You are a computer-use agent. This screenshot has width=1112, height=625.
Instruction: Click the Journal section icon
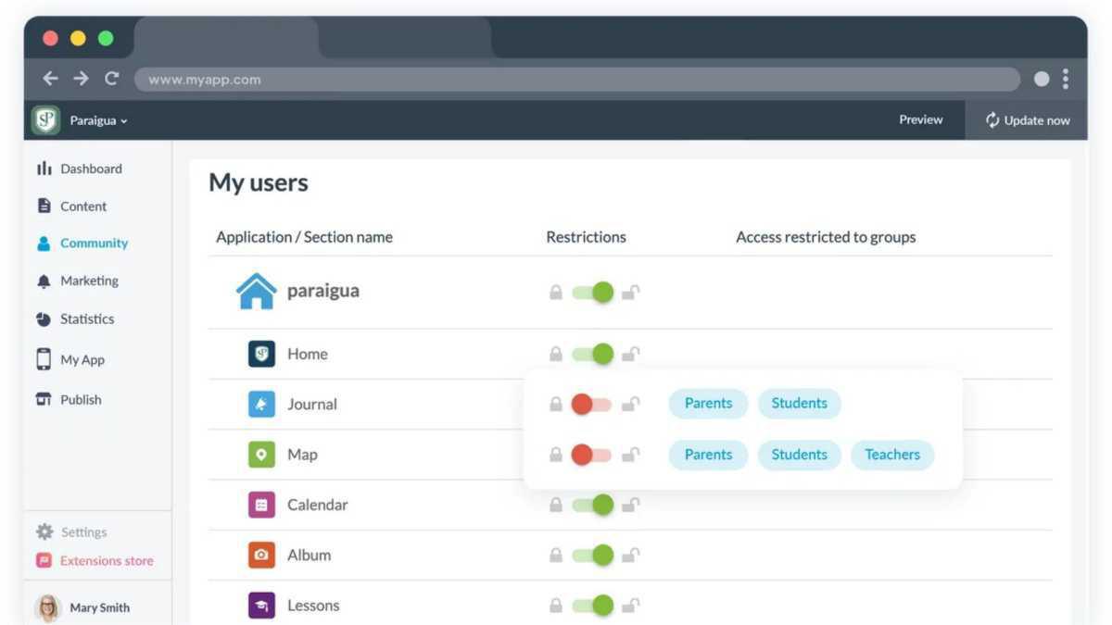point(261,404)
